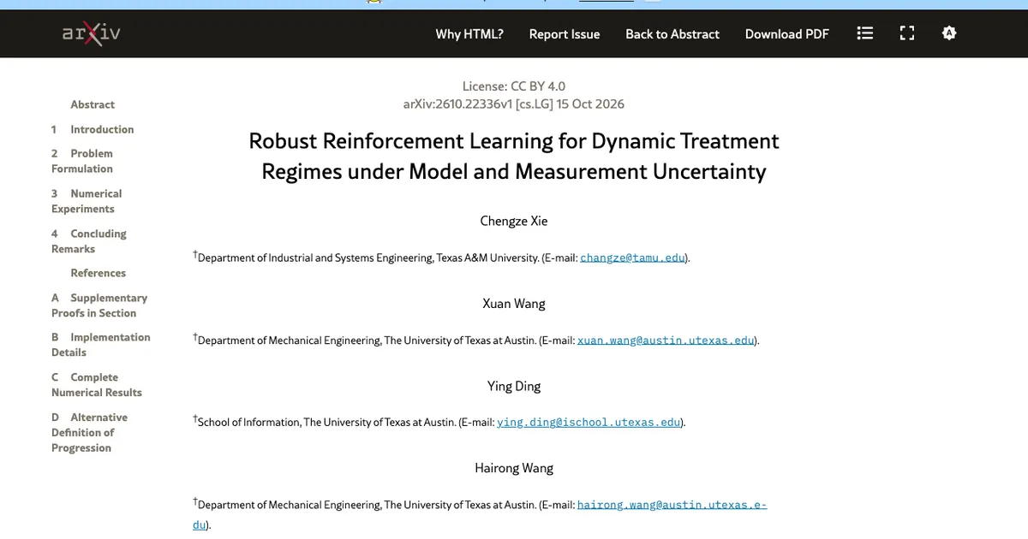1028x539 pixels.
Task: Open the CC BY 4.0 license text
Action: coord(514,86)
